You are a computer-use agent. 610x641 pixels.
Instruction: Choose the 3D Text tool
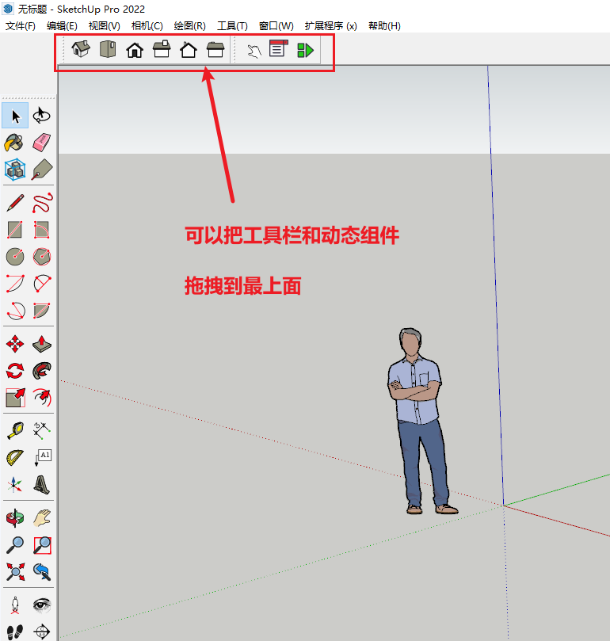[x=42, y=484]
